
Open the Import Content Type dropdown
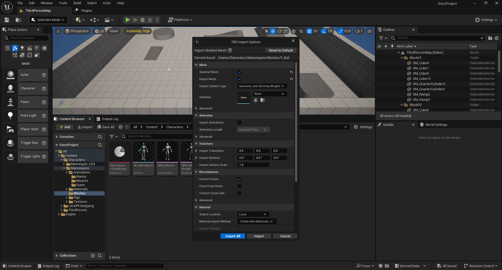[262, 86]
